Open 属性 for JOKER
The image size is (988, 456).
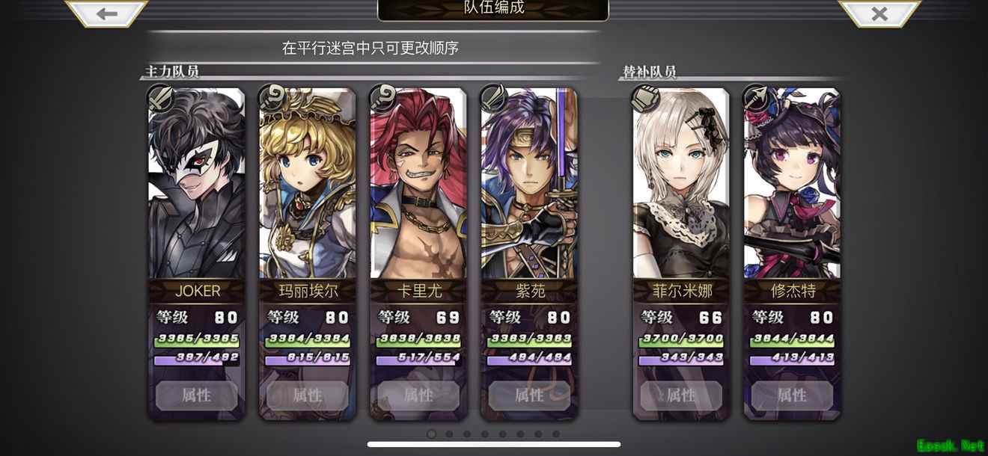(197, 395)
